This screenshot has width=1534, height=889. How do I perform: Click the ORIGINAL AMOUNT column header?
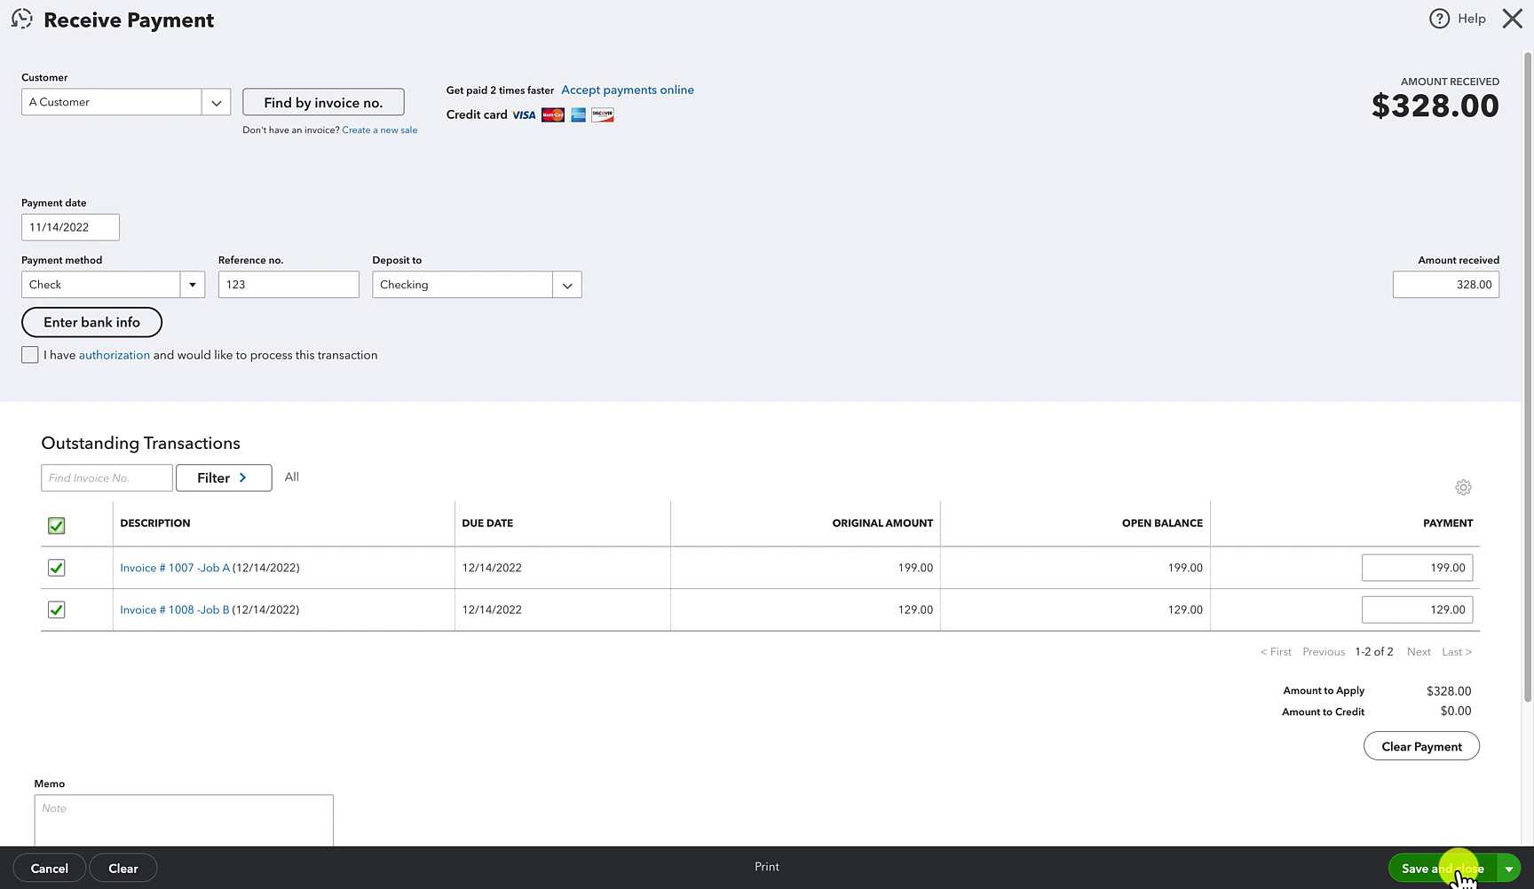(882, 523)
